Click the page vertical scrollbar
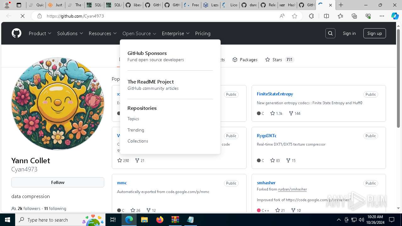The width and height of the screenshot is (402, 226). (399, 78)
